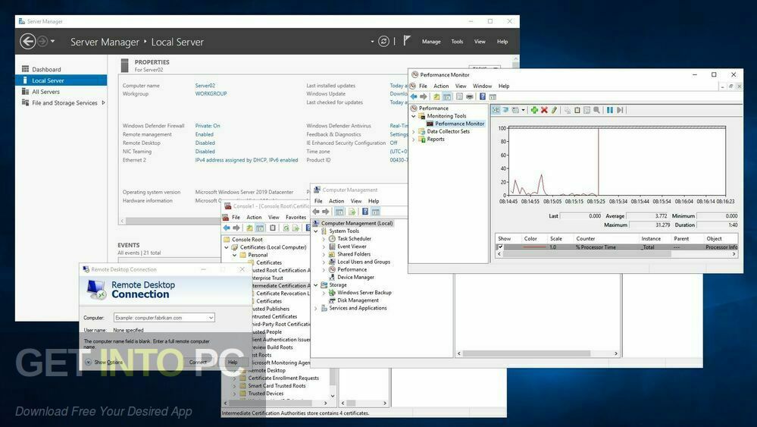This screenshot has width=757, height=427.
Task: Click the refresh icon in the Console1 toolbar
Action: 286,228
